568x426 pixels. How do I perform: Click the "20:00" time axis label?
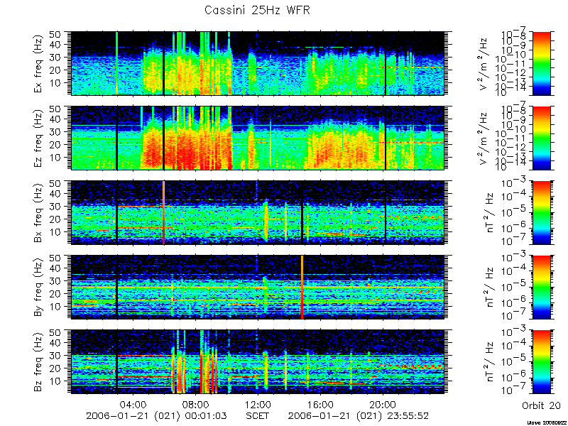tap(383, 404)
